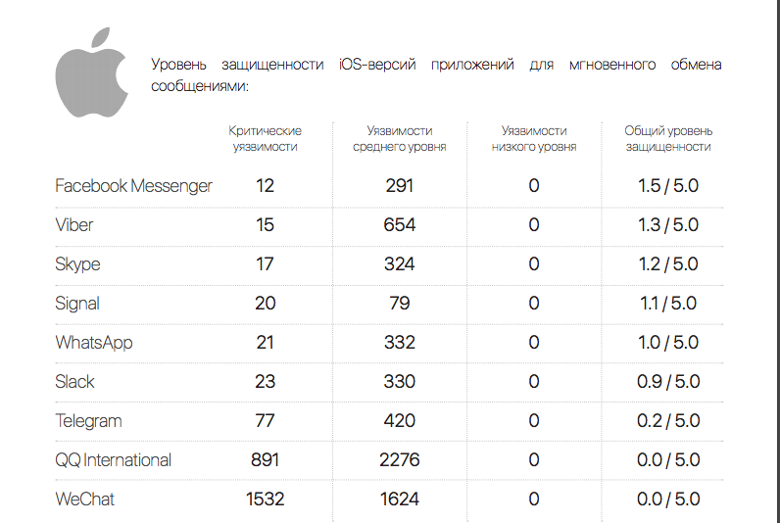Select the WhatsApp row label
This screenshot has width=780, height=523.
coord(94,343)
